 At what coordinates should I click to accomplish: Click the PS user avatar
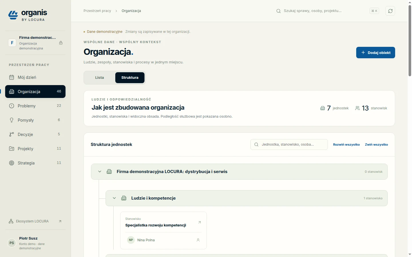tap(12, 243)
